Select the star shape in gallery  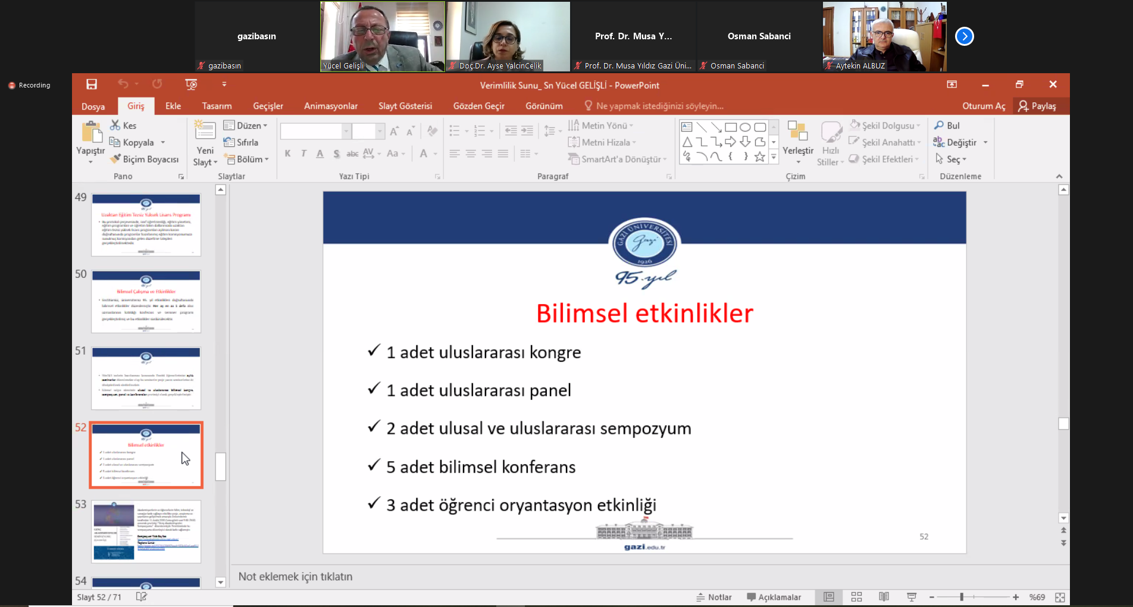pyautogui.click(x=760, y=157)
